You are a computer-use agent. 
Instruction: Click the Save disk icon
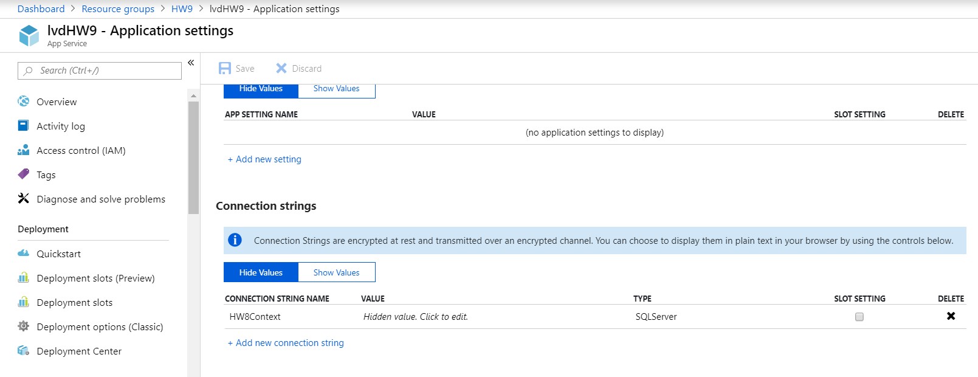tap(225, 69)
